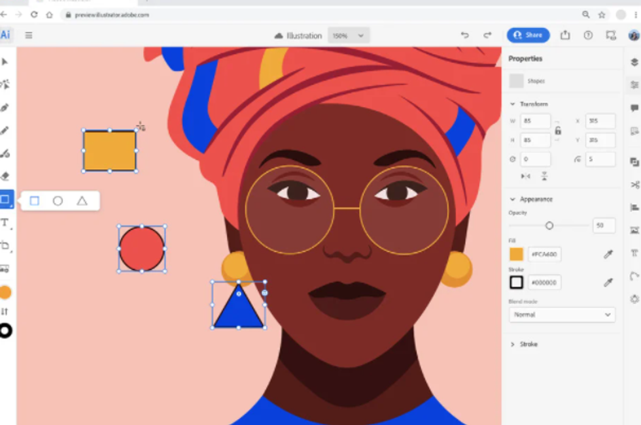Select the Type tool

click(5, 223)
